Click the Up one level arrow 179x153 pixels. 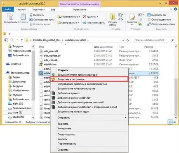(22, 40)
